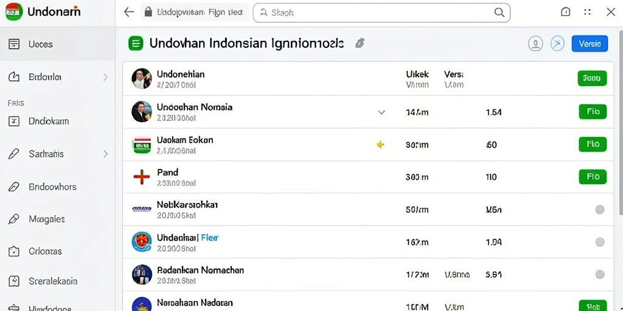This screenshot has width=623, height=311.
Task: Click the green button in Naroahaan Nadoran row
Action: pyautogui.click(x=593, y=306)
